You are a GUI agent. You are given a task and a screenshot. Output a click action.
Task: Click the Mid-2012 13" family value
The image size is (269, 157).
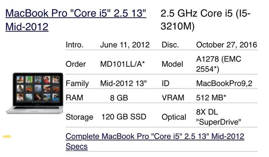coord(123,83)
